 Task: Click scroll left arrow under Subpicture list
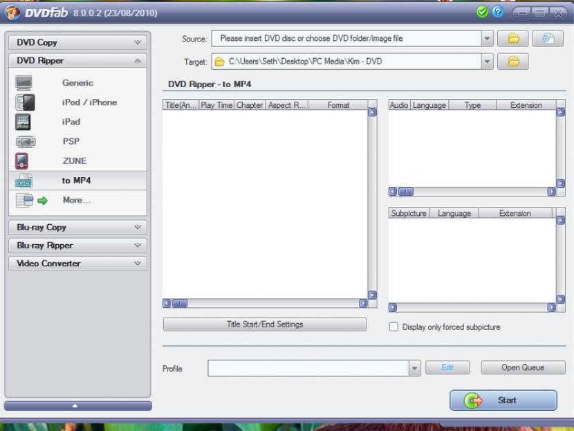point(392,308)
